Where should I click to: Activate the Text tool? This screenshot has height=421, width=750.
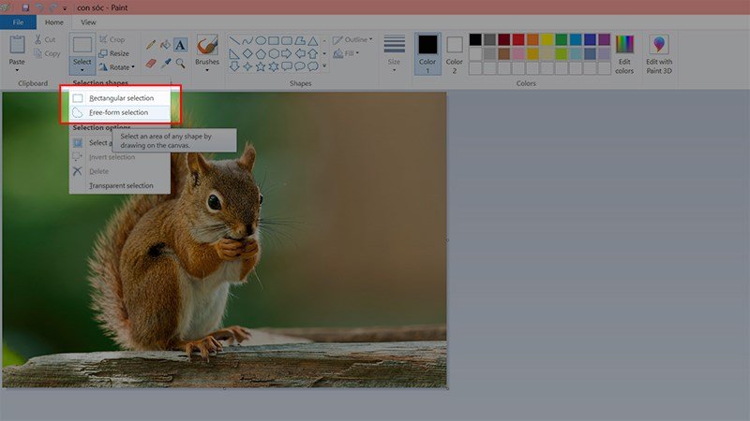tap(180, 44)
